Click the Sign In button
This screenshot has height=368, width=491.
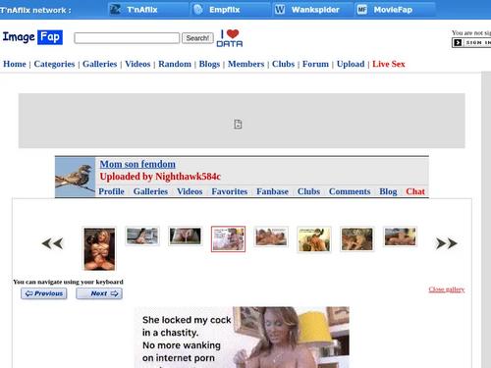pos(471,42)
